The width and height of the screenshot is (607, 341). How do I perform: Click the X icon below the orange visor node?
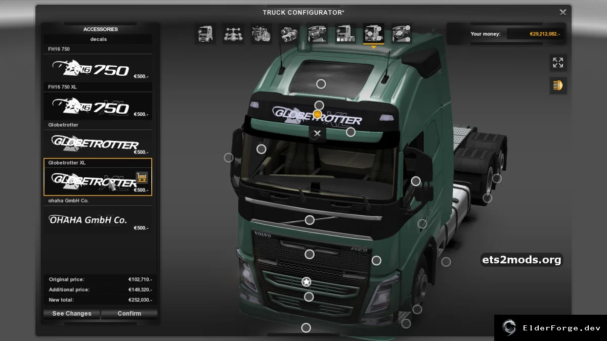(317, 133)
